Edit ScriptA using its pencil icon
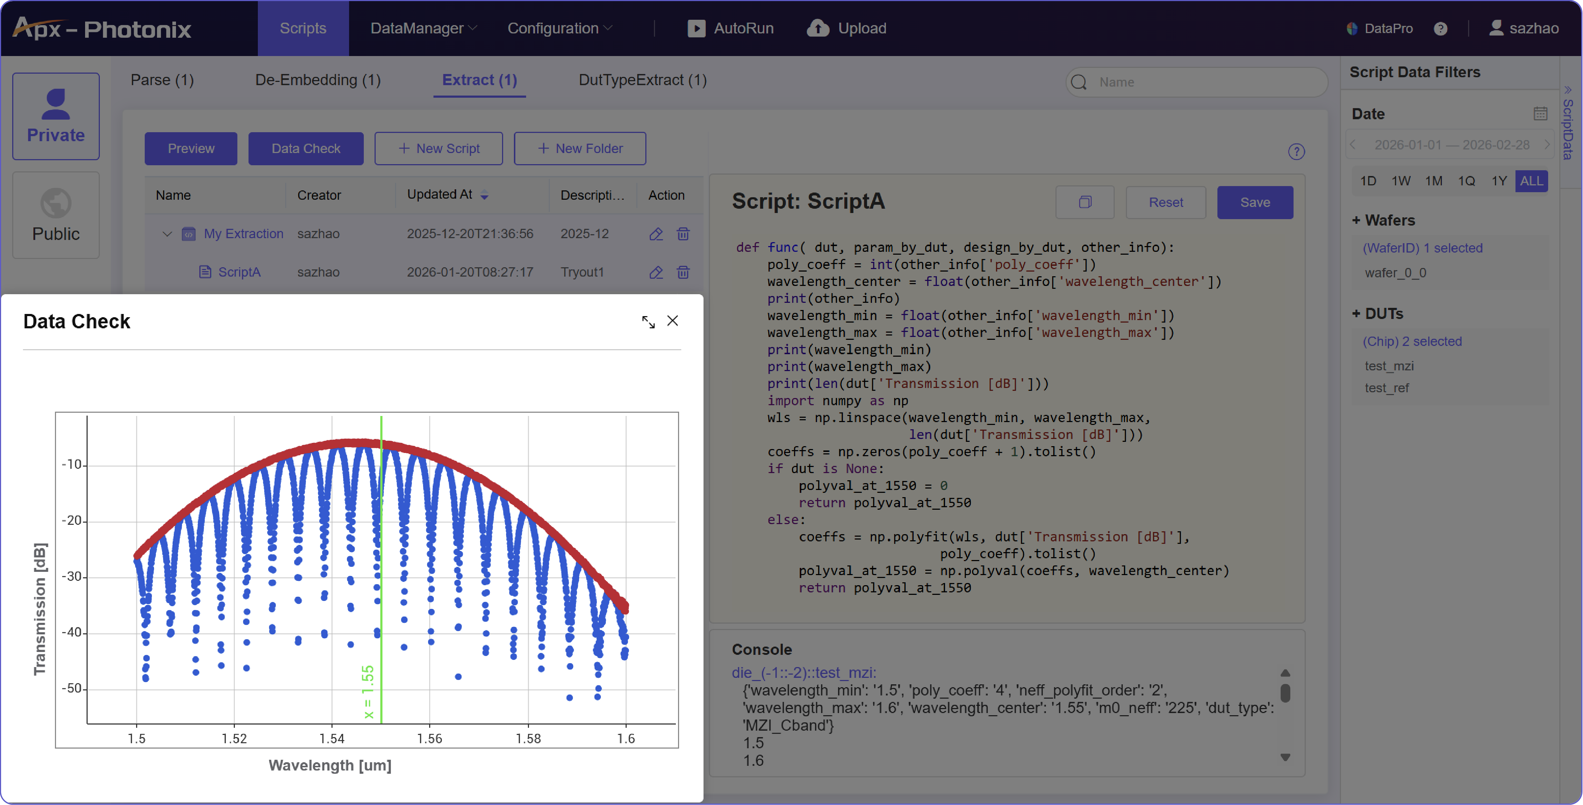Screen dimensions: 1583x805 click(656, 272)
